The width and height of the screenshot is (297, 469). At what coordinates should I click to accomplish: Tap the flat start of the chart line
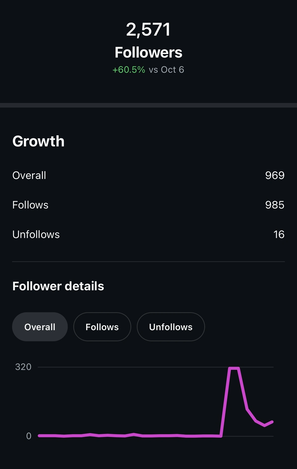pyautogui.click(x=40, y=436)
